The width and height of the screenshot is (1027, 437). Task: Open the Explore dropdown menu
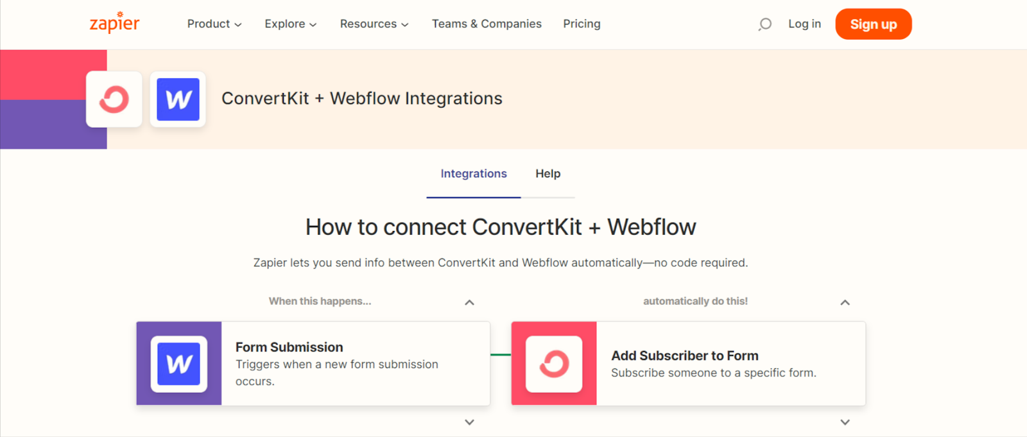(x=291, y=24)
